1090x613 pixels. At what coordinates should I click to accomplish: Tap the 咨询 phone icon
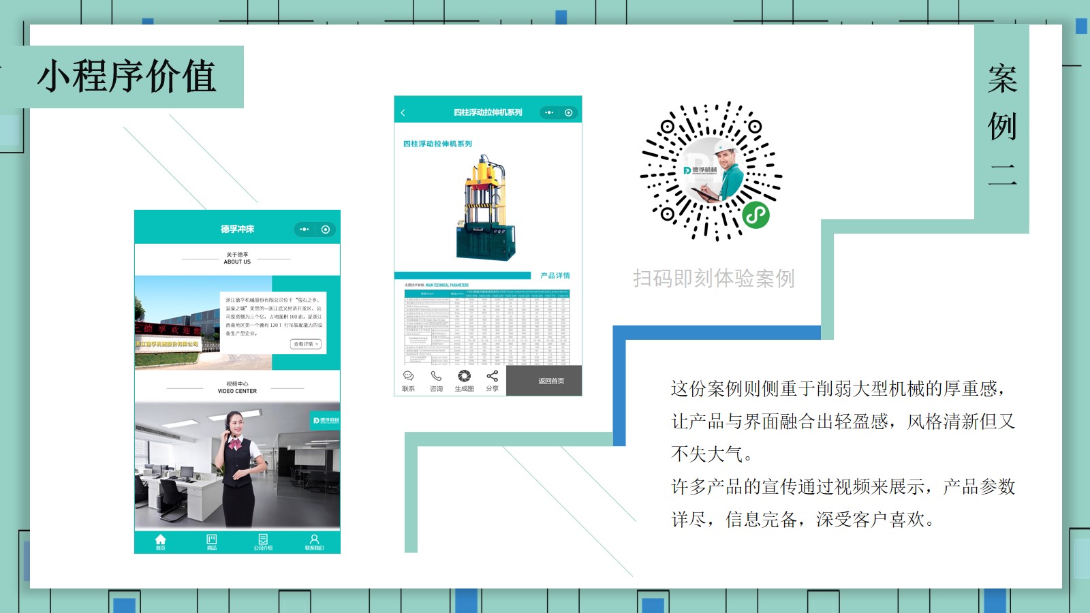coord(436,377)
